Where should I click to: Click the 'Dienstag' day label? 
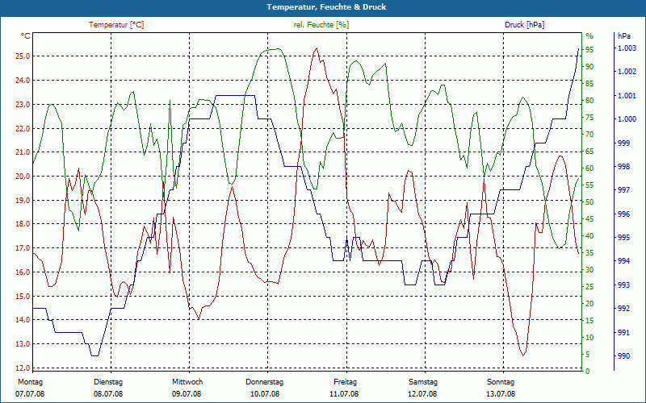pyautogui.click(x=108, y=382)
